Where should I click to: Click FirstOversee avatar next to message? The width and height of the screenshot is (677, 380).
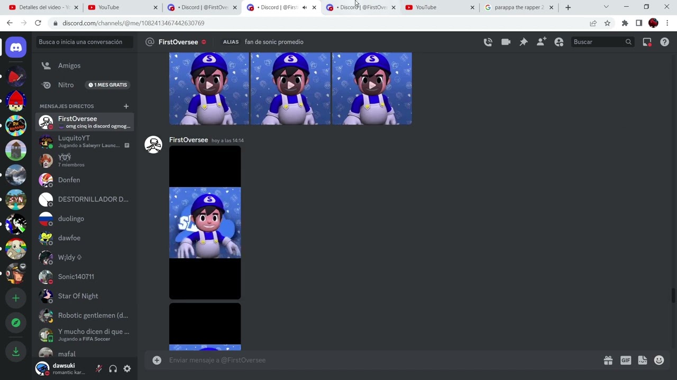[x=153, y=145]
